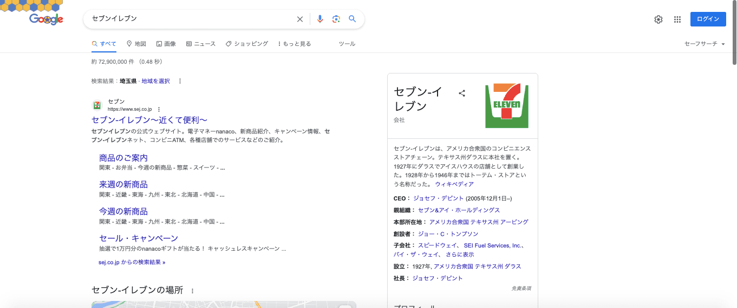Open settings gear icon

coord(658,19)
